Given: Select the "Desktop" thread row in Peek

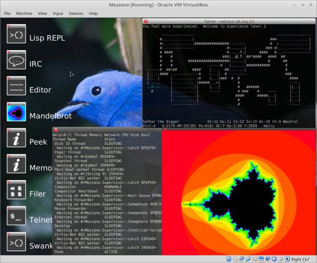Looking at the screenshot, I should 88,226.
